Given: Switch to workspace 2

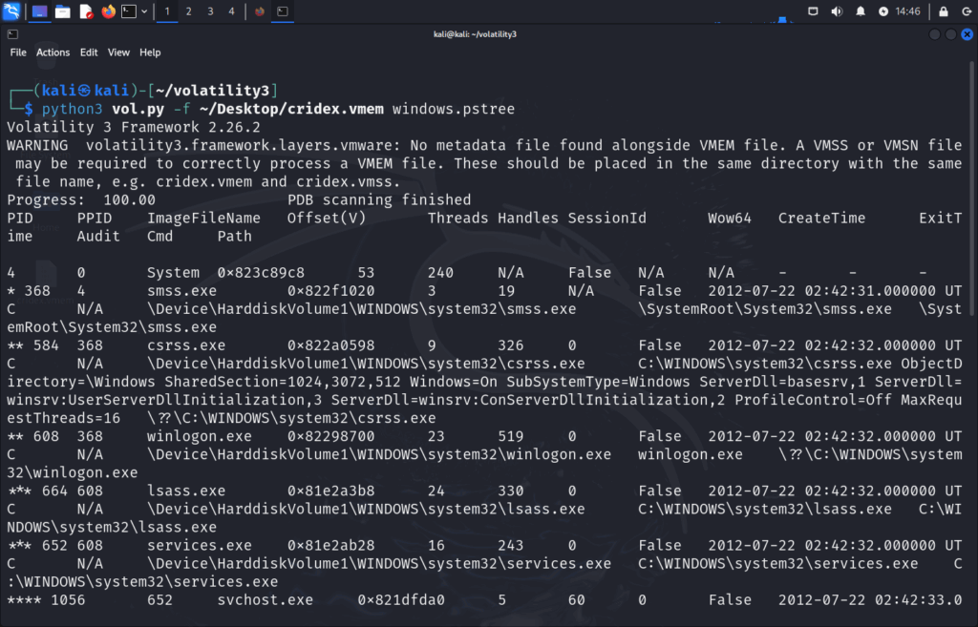Looking at the screenshot, I should click(188, 11).
